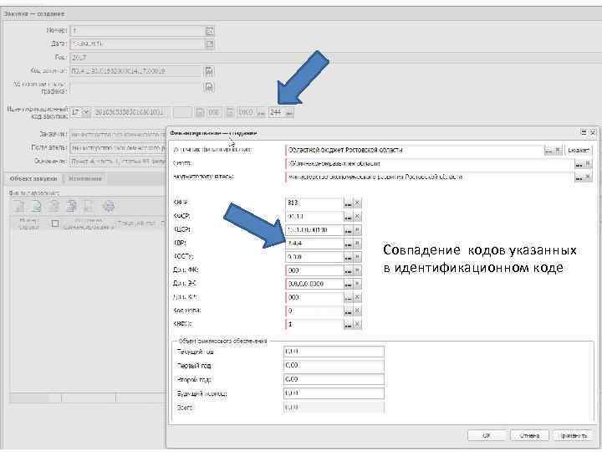This screenshot has width=602, height=452.
Task: Open the КОСГУ lookup with the ellipsis button
Action: click(348, 257)
